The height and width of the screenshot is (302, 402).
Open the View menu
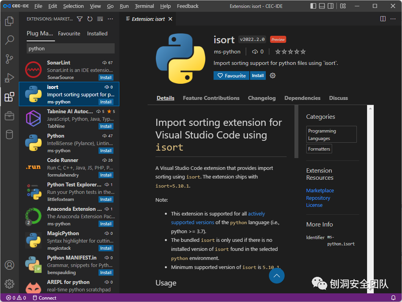95,6
